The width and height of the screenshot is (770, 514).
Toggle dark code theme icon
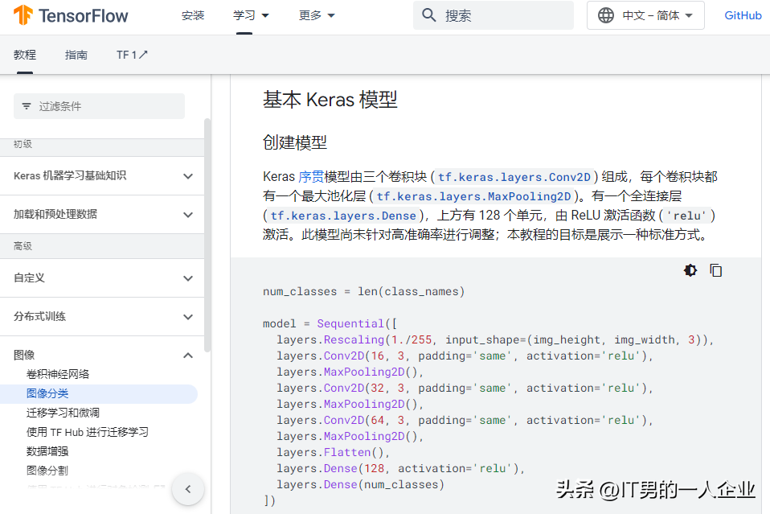(690, 270)
